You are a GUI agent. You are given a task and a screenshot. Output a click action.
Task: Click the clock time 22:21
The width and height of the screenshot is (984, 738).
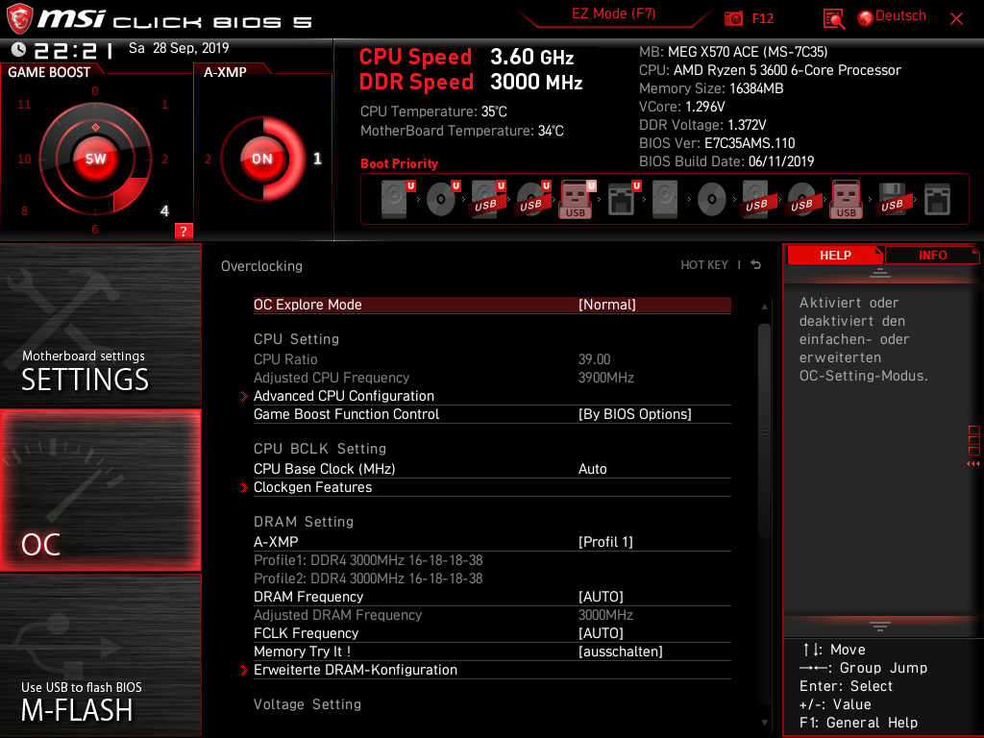[x=74, y=50]
